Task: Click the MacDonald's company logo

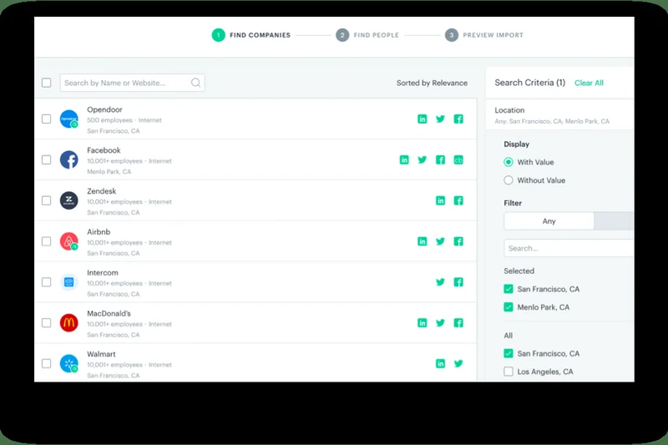Action: pyautogui.click(x=68, y=323)
